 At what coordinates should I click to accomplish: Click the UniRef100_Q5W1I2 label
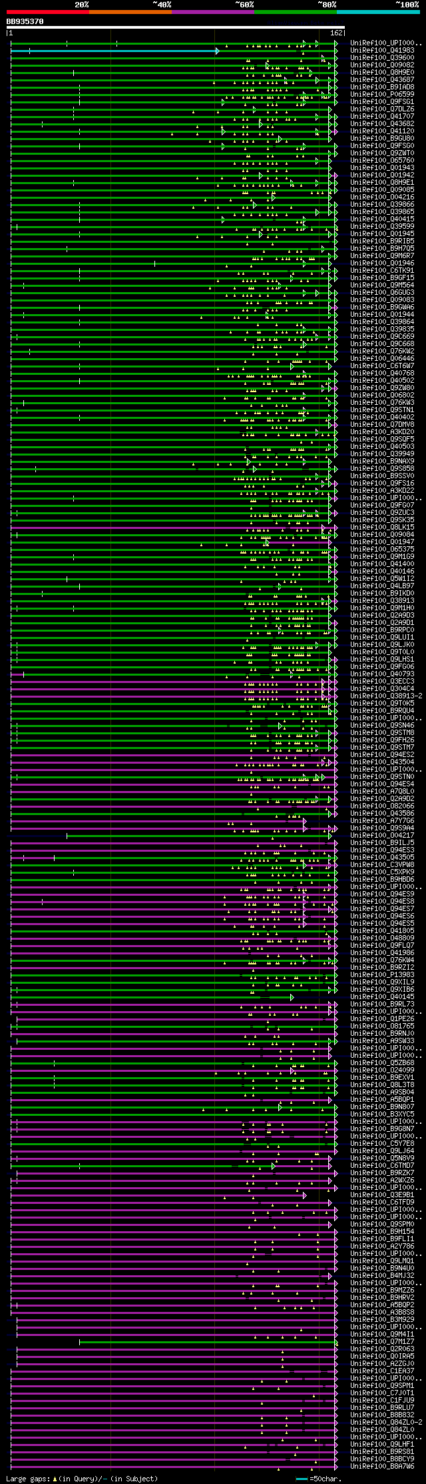[382, 579]
